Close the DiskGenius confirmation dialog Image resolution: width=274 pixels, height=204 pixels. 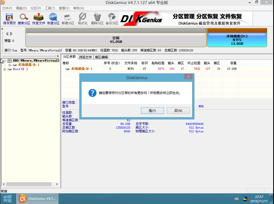[188, 76]
